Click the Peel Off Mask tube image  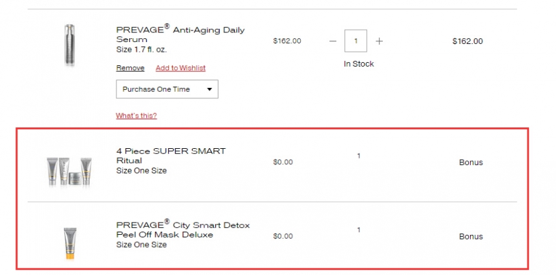click(70, 243)
